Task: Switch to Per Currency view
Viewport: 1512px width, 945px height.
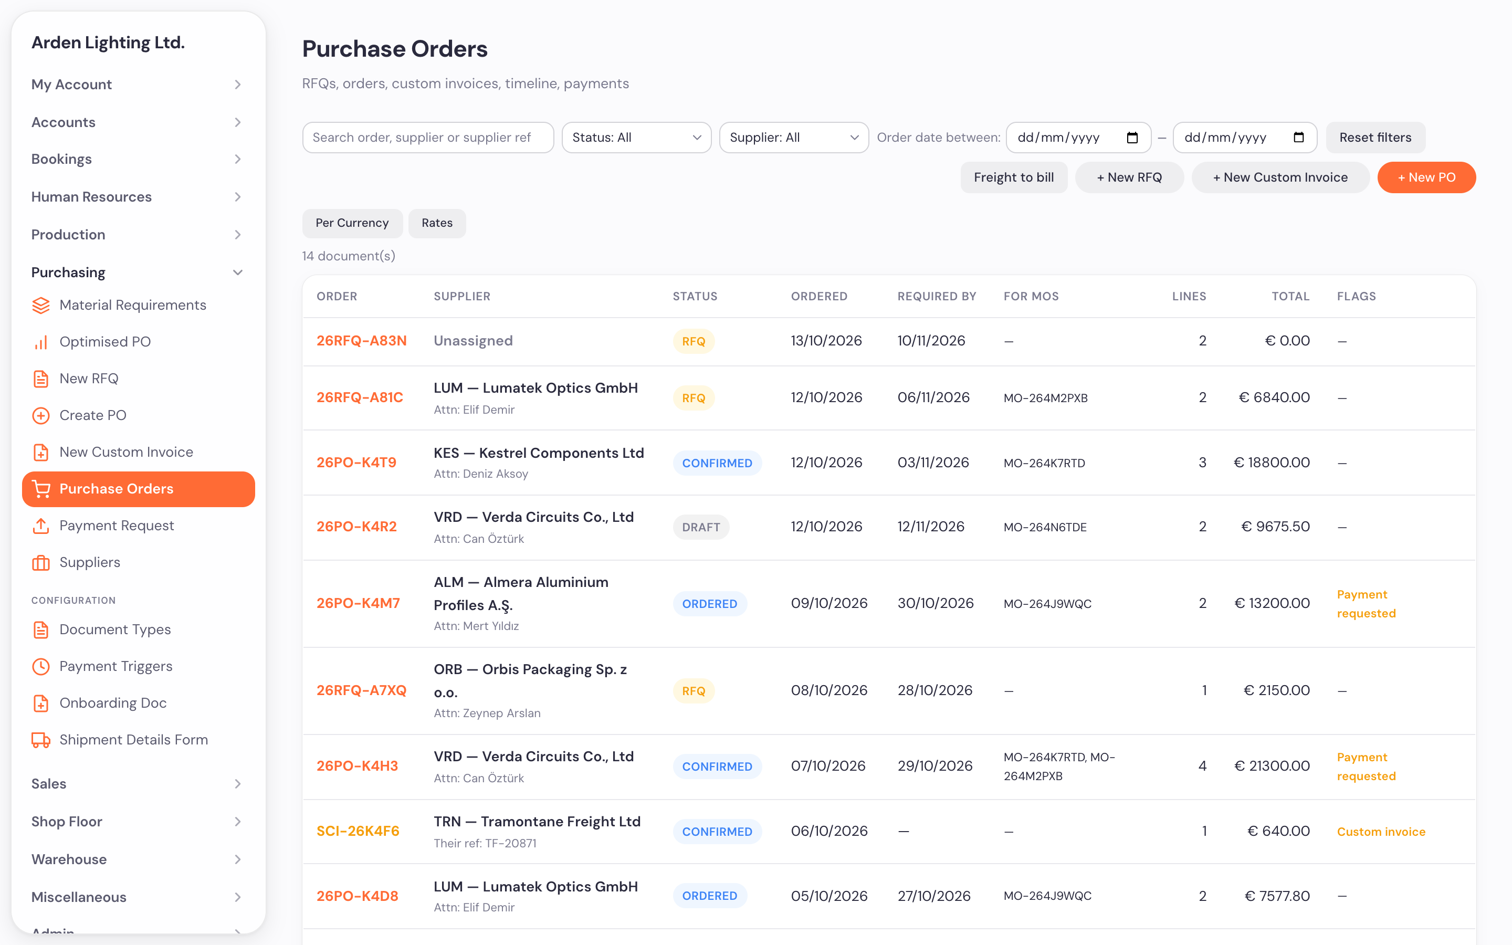Action: pos(352,223)
